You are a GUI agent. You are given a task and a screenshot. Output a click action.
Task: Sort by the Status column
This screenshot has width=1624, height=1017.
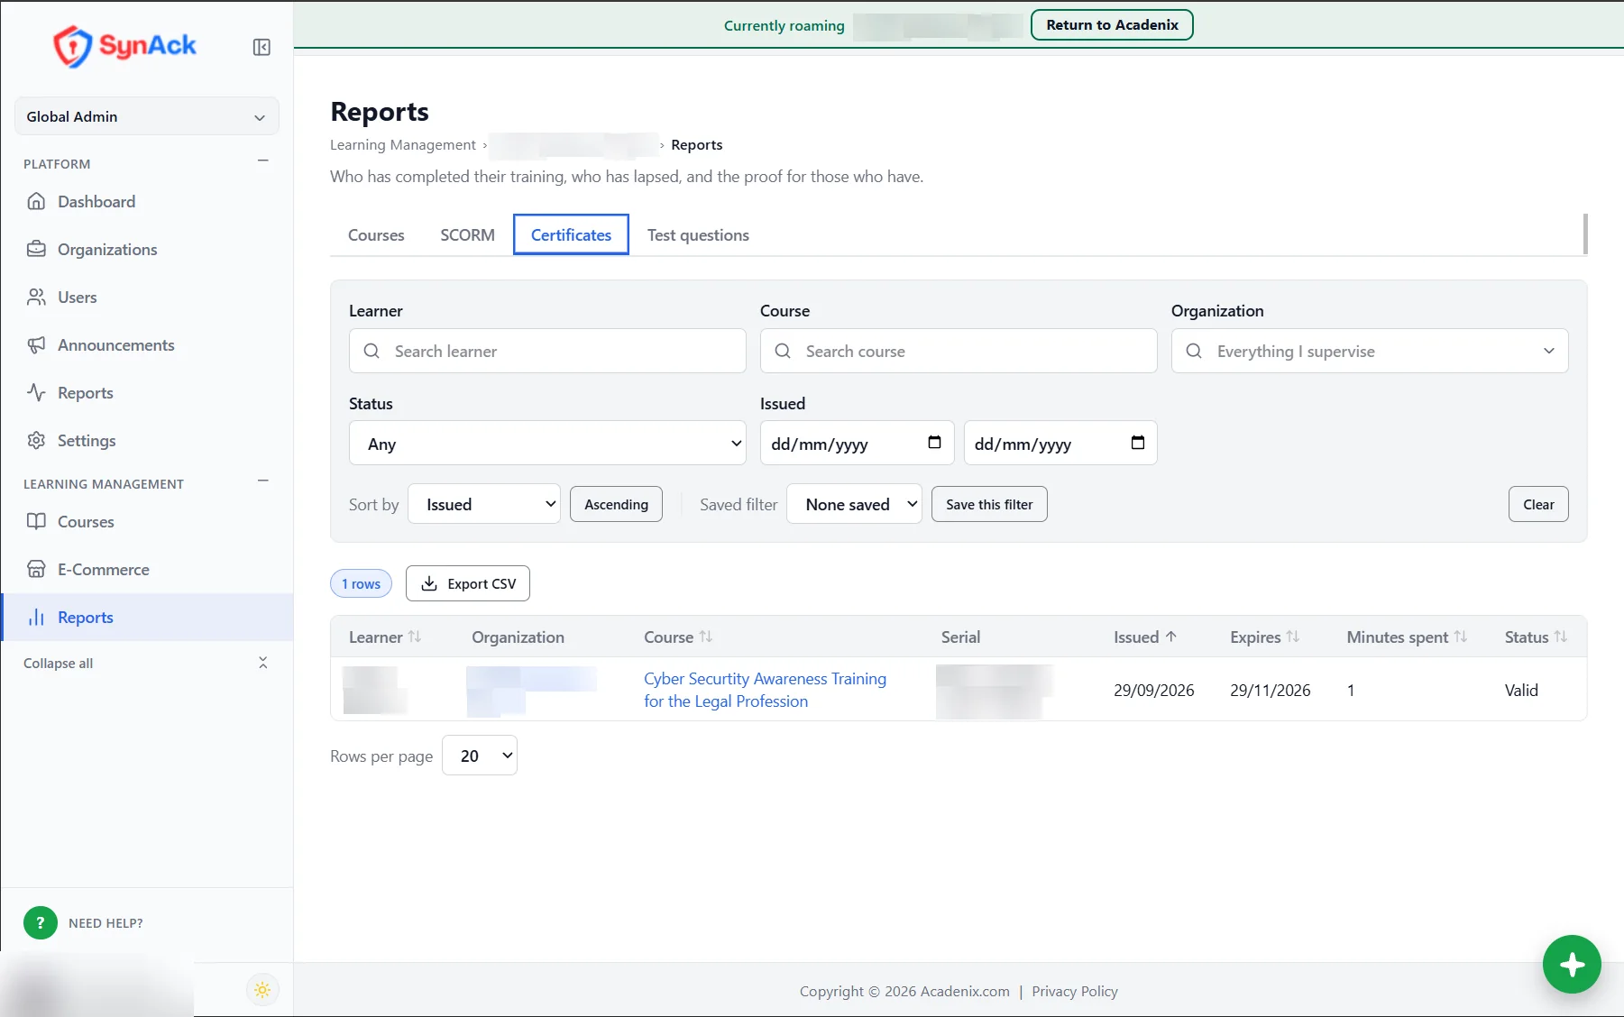pos(1536,637)
